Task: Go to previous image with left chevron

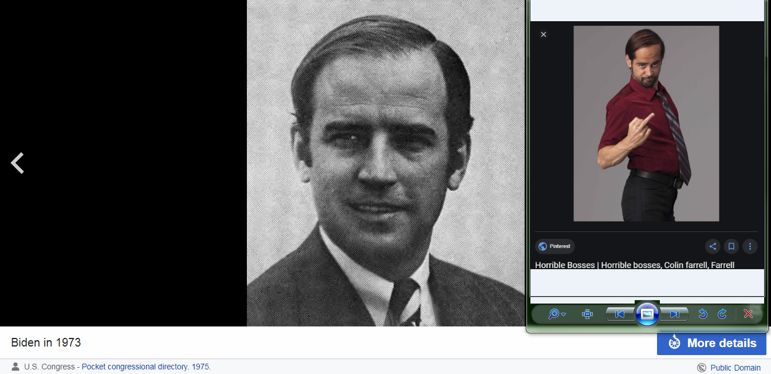Action: (18, 163)
